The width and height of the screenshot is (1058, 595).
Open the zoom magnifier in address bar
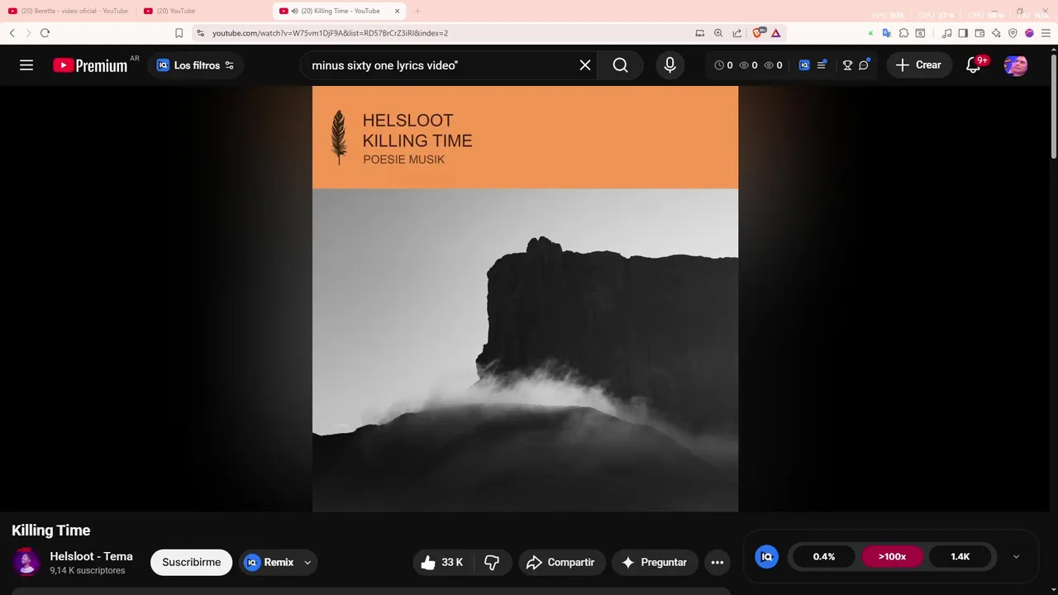718,33
